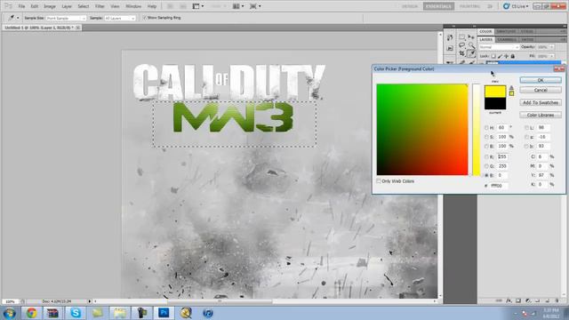Screen dimensions: 569x320
Task: Select the Lab a radio button
Action: click(526, 137)
